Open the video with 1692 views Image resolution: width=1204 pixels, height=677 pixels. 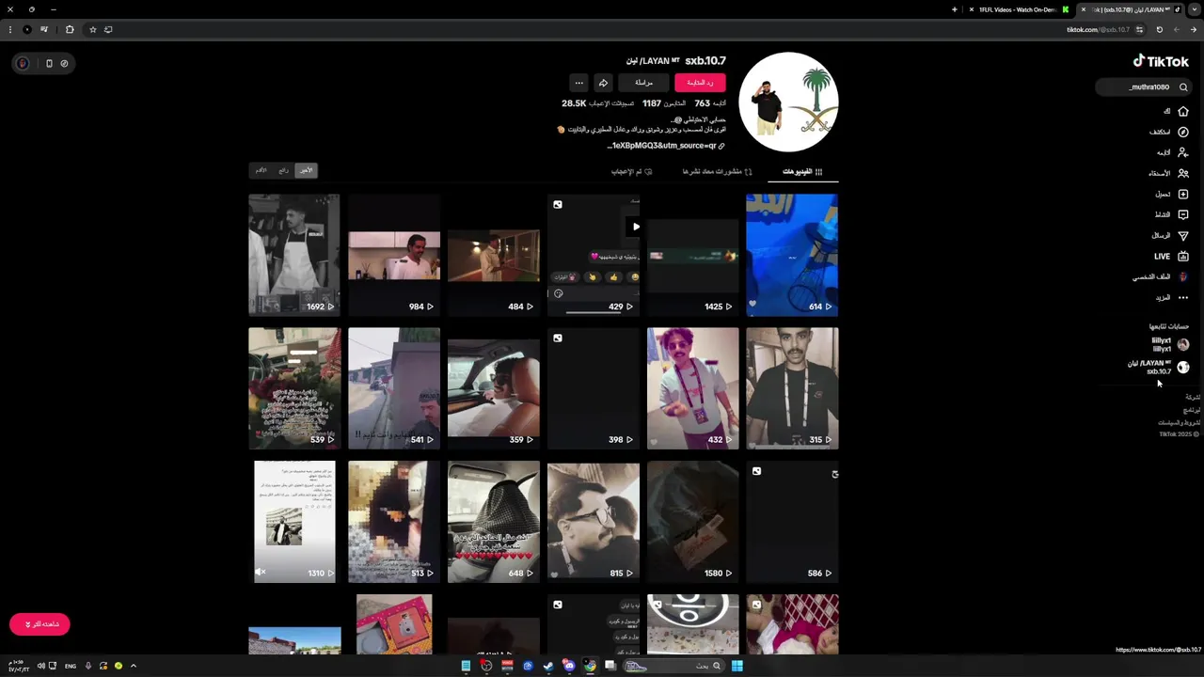(294, 255)
